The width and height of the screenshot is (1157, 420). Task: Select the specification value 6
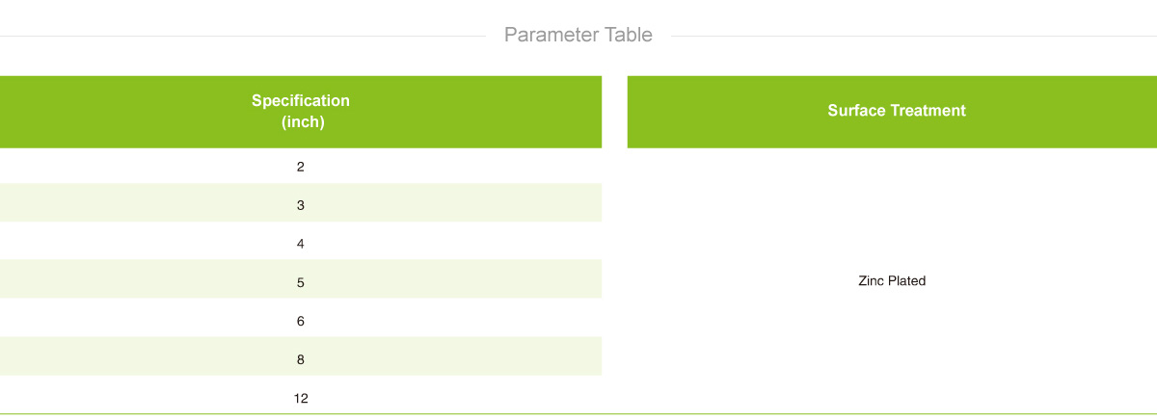pyautogui.click(x=301, y=321)
